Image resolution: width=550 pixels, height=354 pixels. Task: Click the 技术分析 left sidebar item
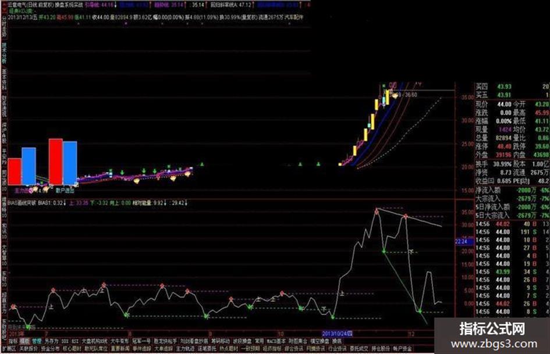(4, 53)
